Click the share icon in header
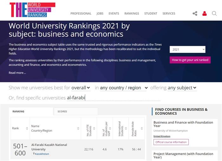 pyautogui.click(x=195, y=13)
